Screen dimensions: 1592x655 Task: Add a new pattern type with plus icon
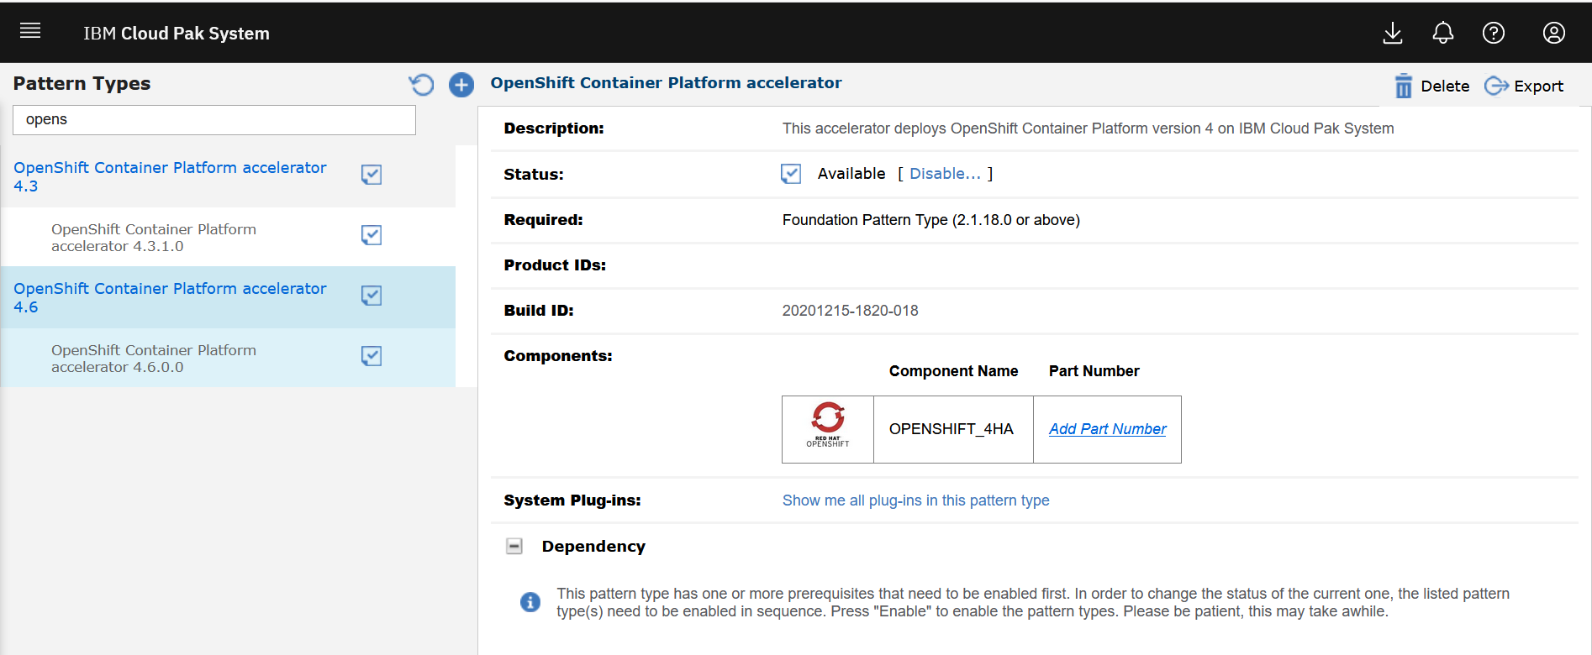point(461,85)
